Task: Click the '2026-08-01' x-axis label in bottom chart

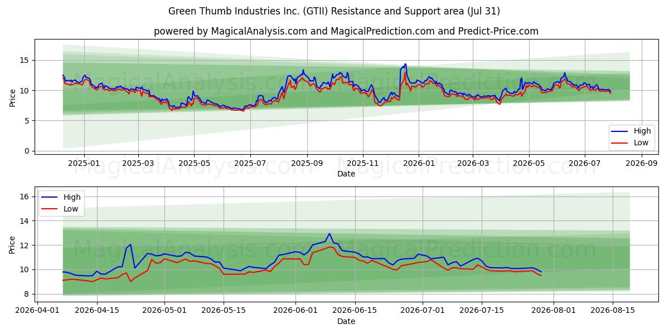Action: pos(553,311)
